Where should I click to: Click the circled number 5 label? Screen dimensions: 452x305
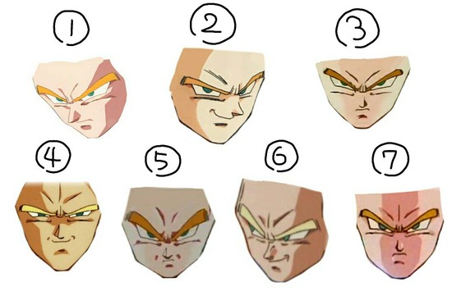click(163, 161)
